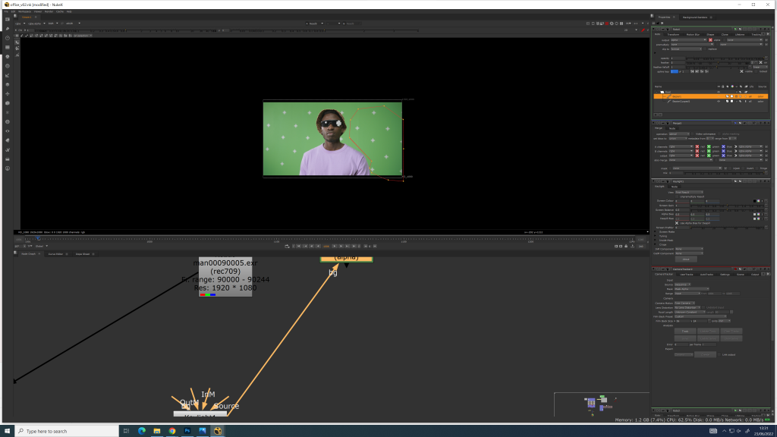This screenshot has width=777, height=437.
Task: Open the Merge nodes toolbar menu
Action: pos(8,84)
